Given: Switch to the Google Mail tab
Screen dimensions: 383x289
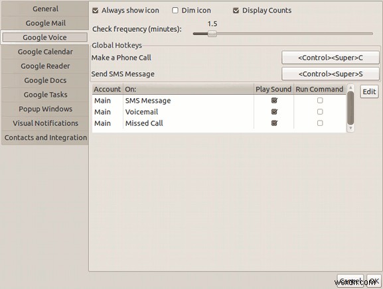Looking at the screenshot, I should tap(45, 23).
